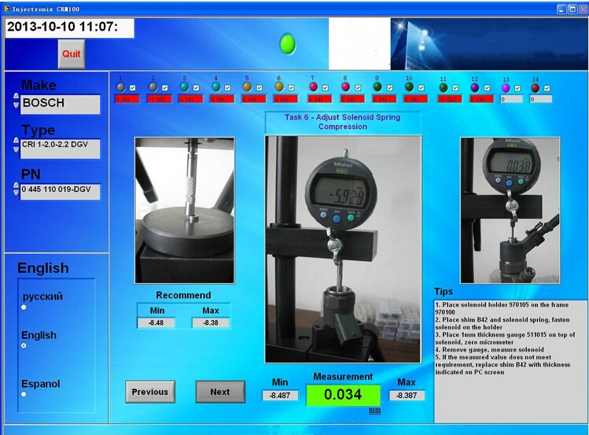This screenshot has width=589, height=435.
Task: Click the green Measurement display 0.034
Action: pos(343,395)
